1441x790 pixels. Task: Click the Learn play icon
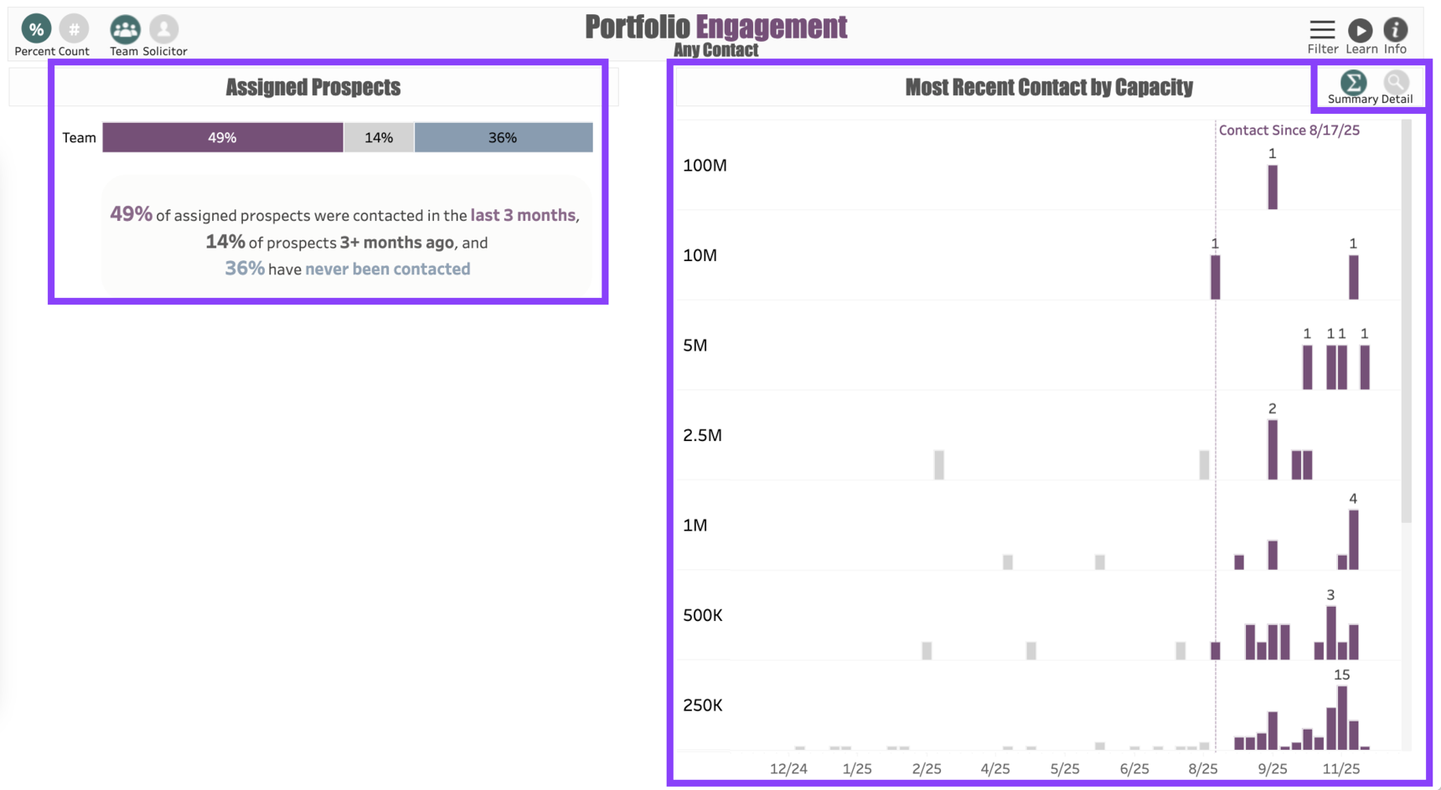click(x=1360, y=30)
